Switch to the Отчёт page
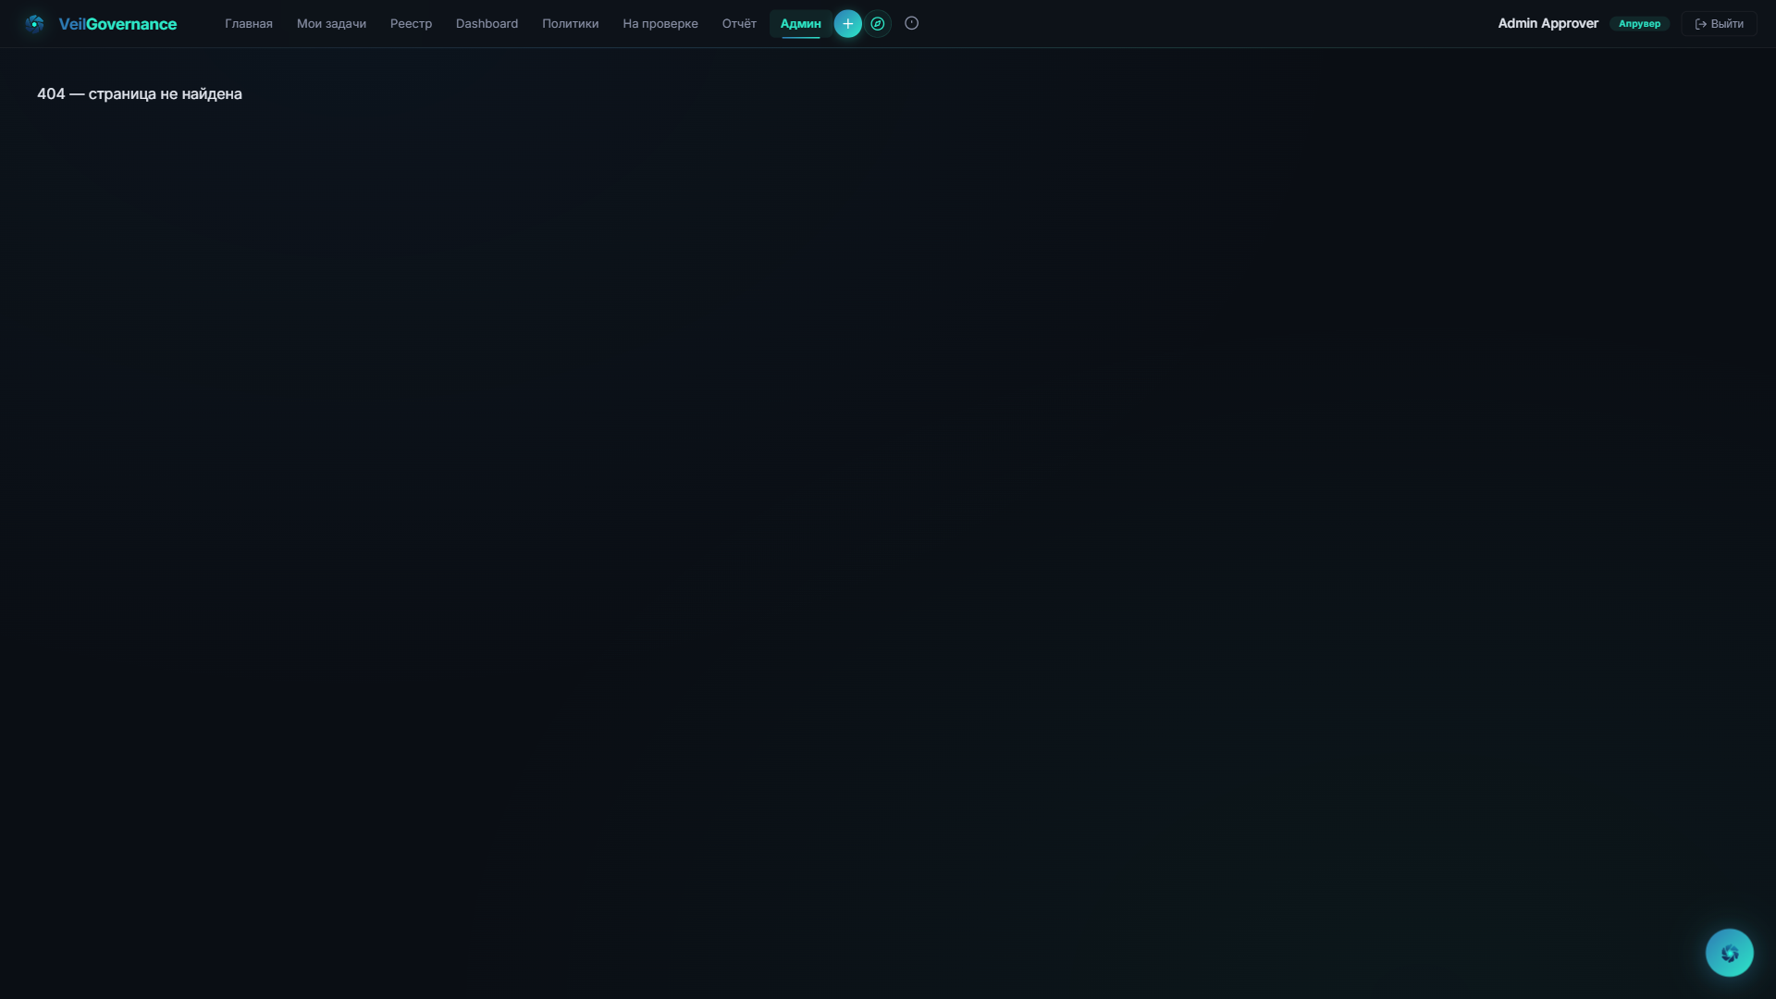Viewport: 1776px width, 999px height. (738, 24)
